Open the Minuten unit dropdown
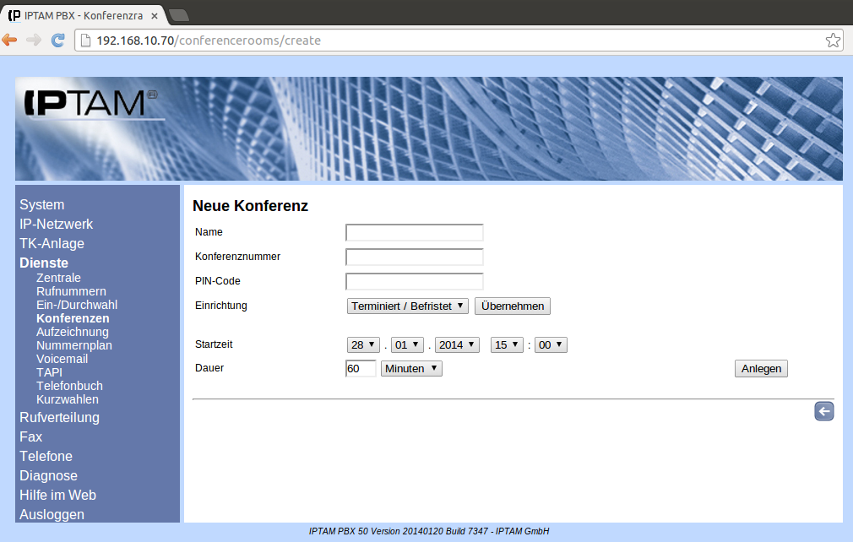853x542 pixels. (x=411, y=368)
